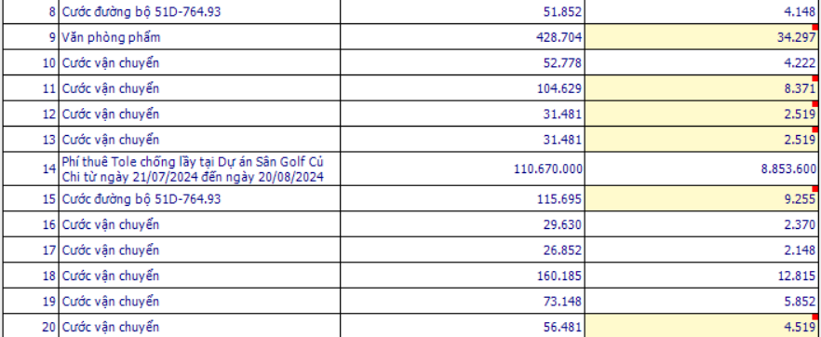
Task: Select highlighted cell with value 34.297
Action: coord(703,37)
